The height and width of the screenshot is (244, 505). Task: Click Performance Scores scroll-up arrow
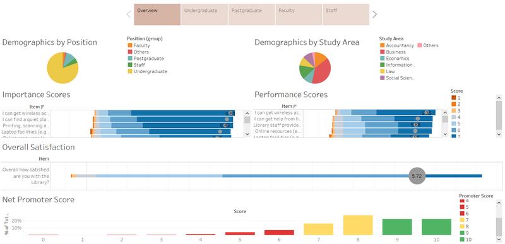[445, 113]
